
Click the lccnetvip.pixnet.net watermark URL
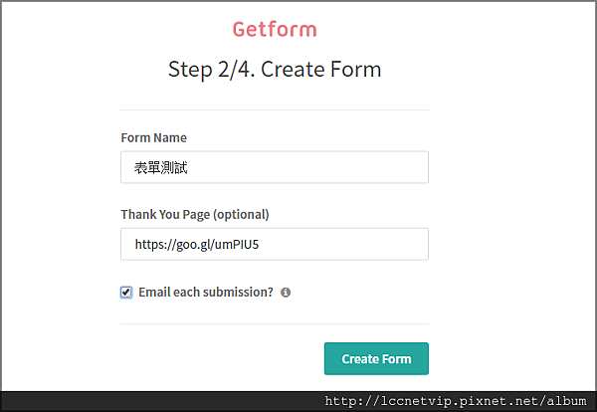point(456,401)
